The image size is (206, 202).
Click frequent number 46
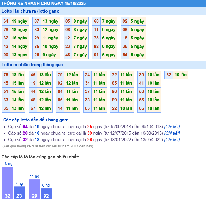coord(33,75)
